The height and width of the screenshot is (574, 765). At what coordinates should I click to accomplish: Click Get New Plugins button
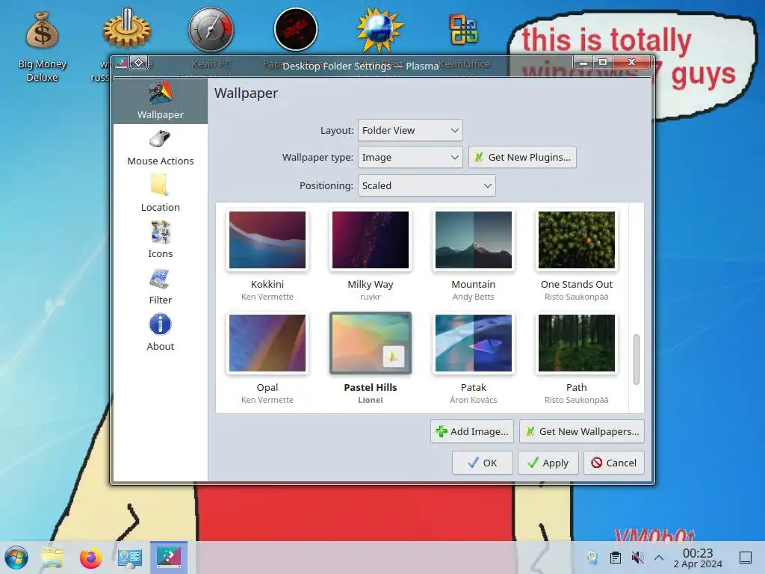pos(522,157)
